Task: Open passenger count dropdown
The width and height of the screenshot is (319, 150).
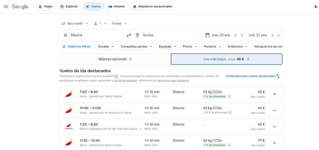Action: click(100, 24)
